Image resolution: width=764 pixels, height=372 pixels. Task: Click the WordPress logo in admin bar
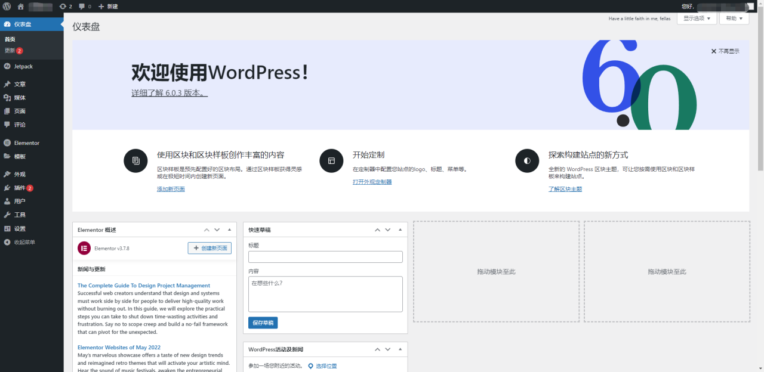tap(7, 6)
